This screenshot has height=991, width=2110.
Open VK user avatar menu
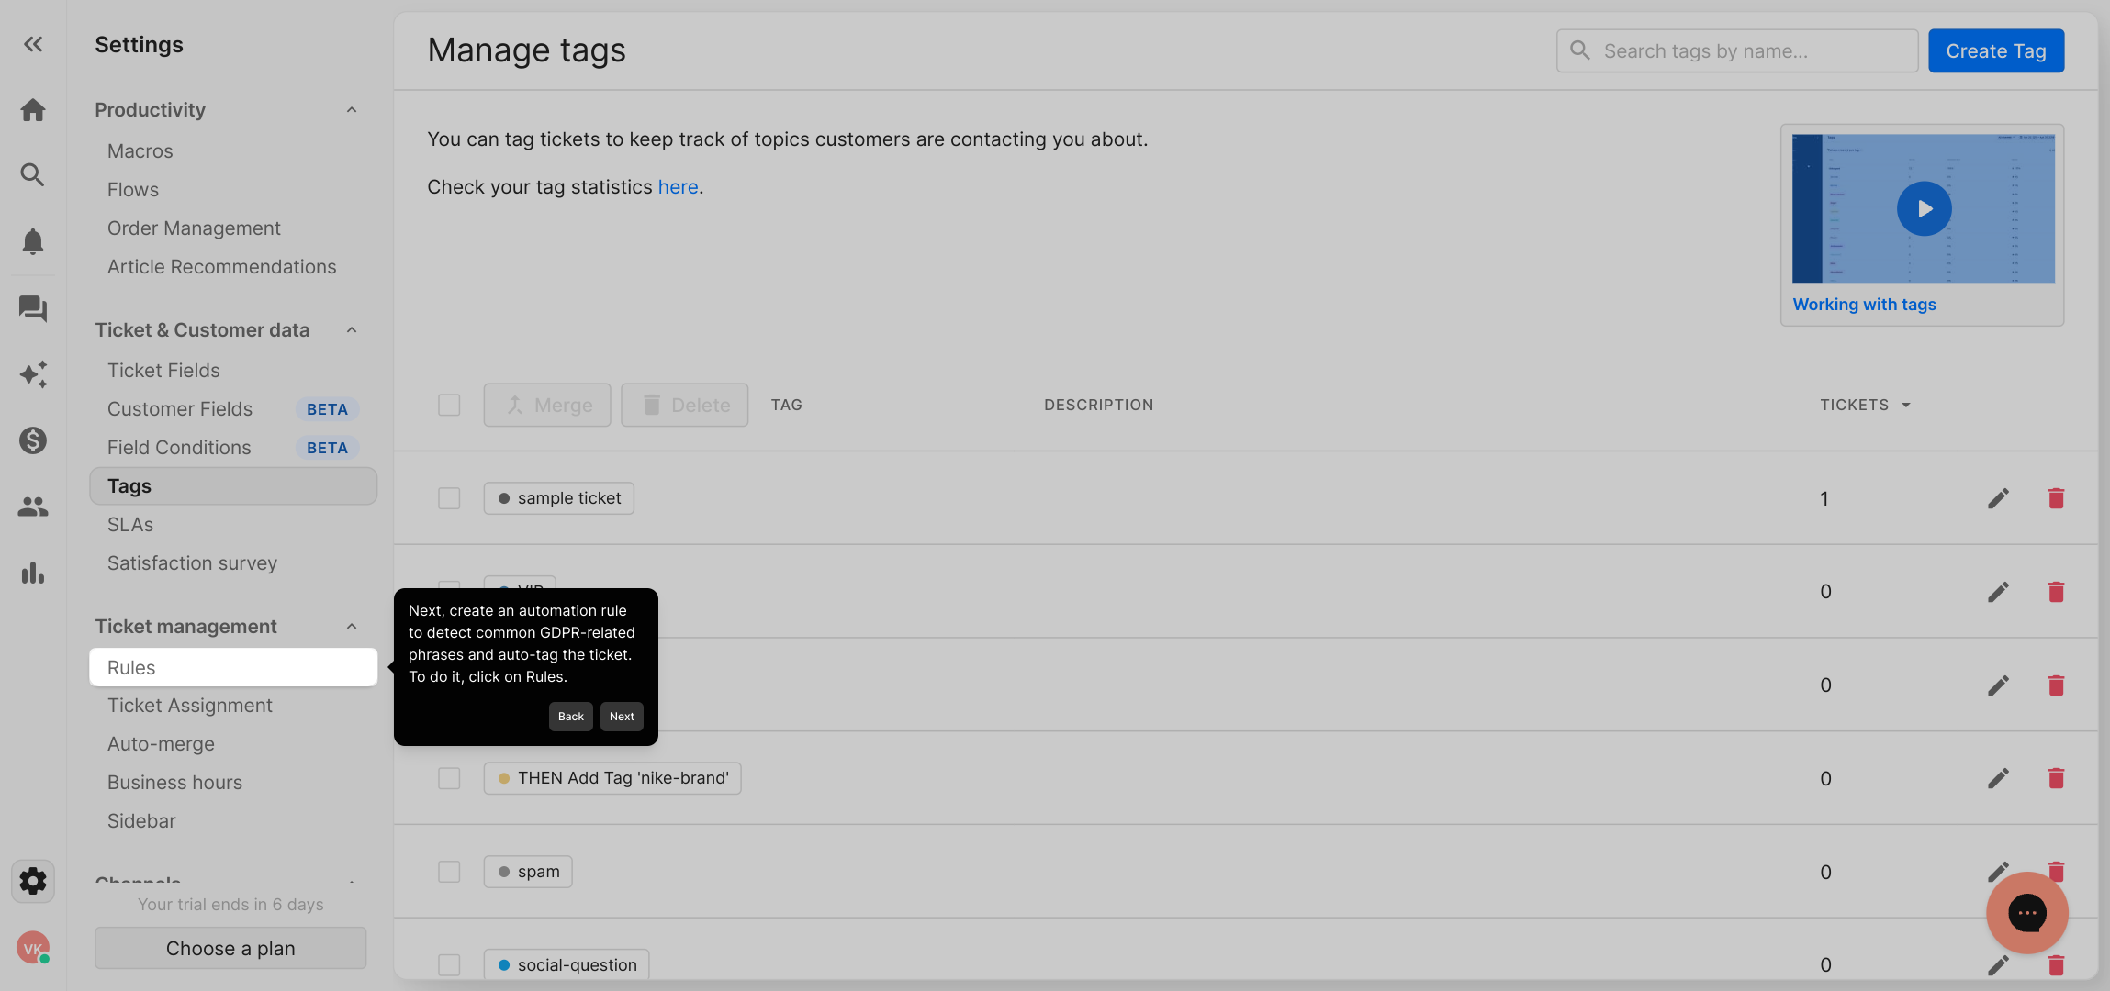[33, 948]
